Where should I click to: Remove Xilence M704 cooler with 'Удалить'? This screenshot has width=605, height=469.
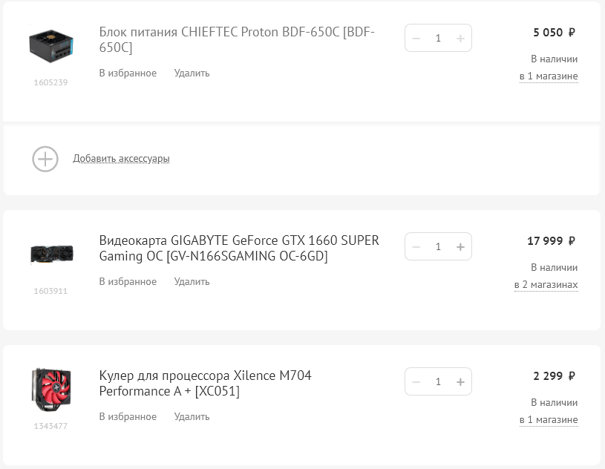pyautogui.click(x=192, y=417)
